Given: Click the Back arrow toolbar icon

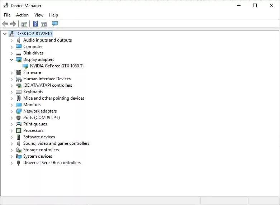Looking at the screenshot, I should click(x=5, y=24).
